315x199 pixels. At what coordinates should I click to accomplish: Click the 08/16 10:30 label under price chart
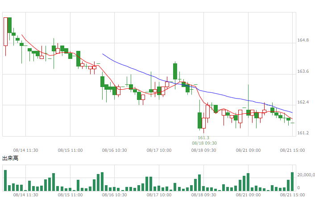(114, 150)
